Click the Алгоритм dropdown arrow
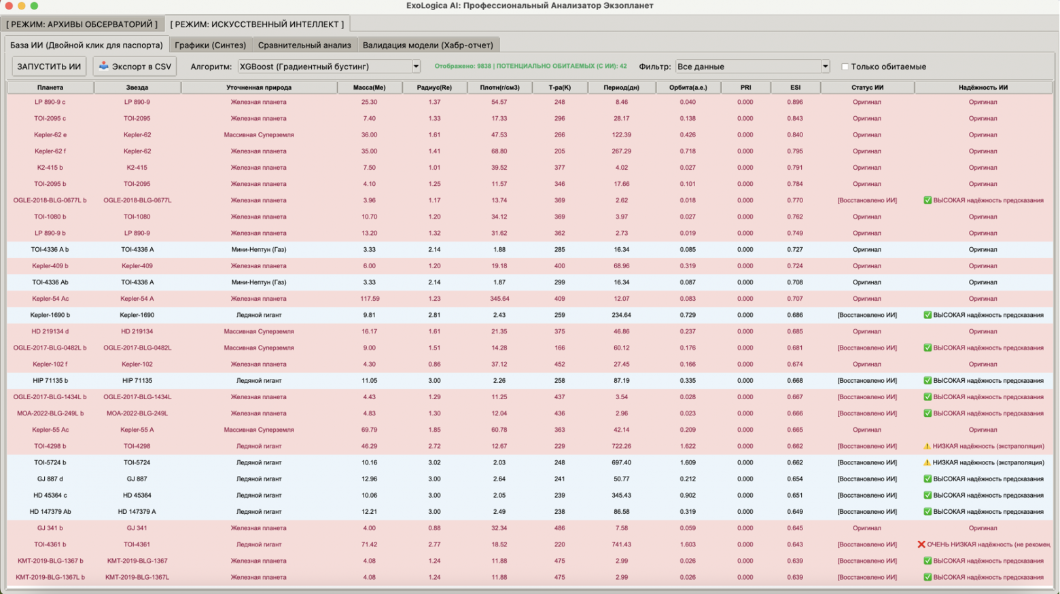 [416, 67]
